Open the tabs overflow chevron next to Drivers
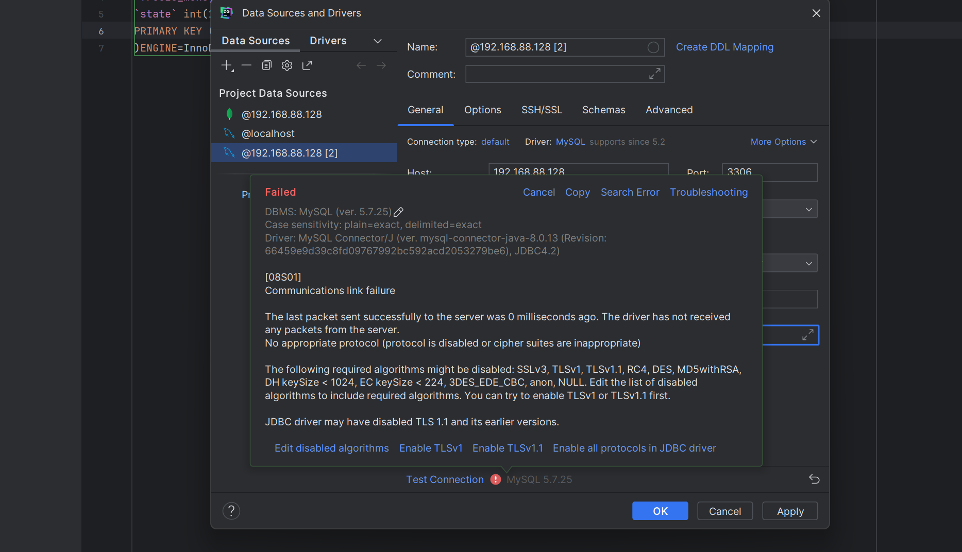Image resolution: width=962 pixels, height=552 pixels. (378, 41)
